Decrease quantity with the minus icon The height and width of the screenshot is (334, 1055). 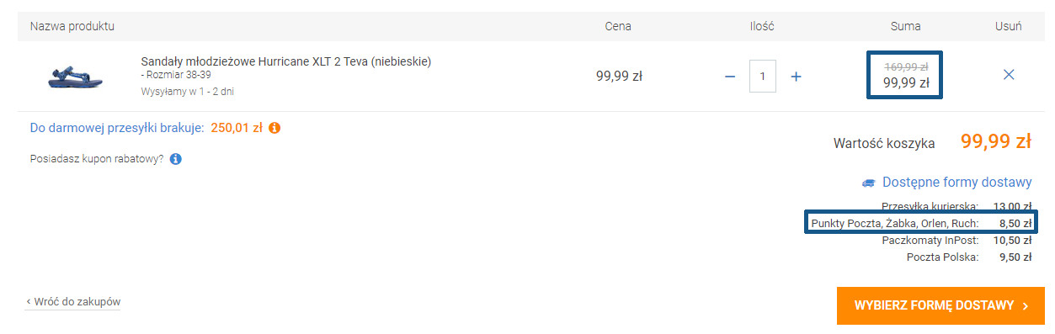(x=730, y=77)
